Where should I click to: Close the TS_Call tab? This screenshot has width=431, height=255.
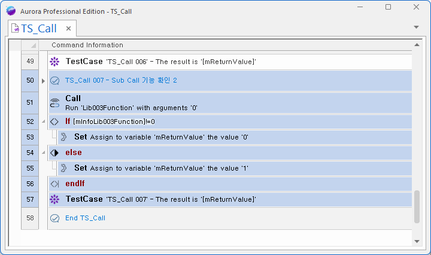coord(68,28)
